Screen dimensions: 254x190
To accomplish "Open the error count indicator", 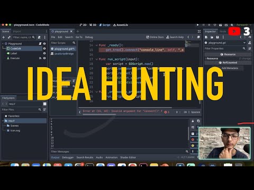I will click(x=167, y=112).
